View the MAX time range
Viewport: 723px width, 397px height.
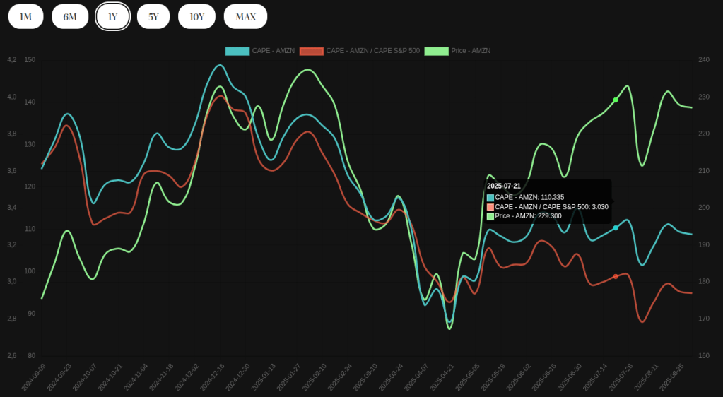point(245,16)
